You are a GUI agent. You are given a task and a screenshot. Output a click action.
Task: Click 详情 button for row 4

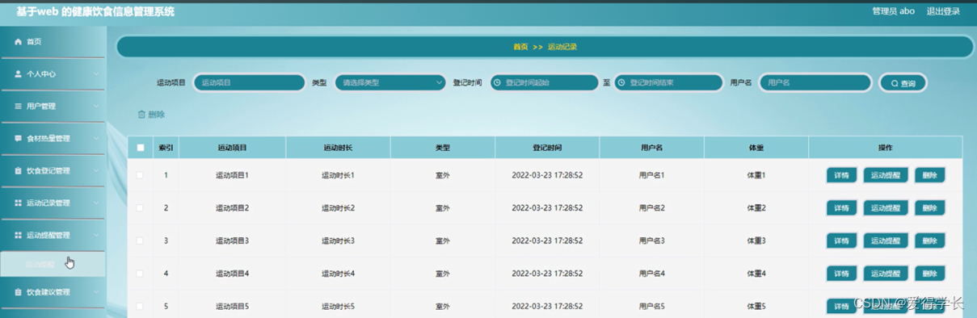coord(841,274)
